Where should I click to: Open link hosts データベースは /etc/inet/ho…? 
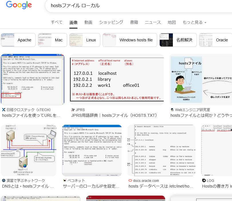161,186
